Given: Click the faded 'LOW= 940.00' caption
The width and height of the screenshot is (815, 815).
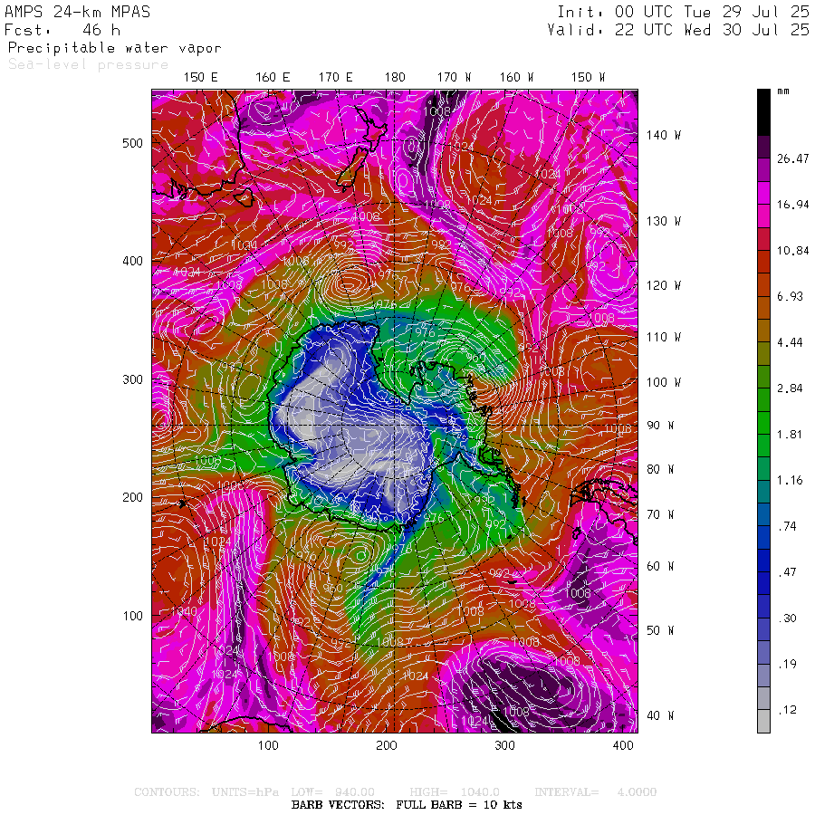Looking at the screenshot, I should pos(332,792).
